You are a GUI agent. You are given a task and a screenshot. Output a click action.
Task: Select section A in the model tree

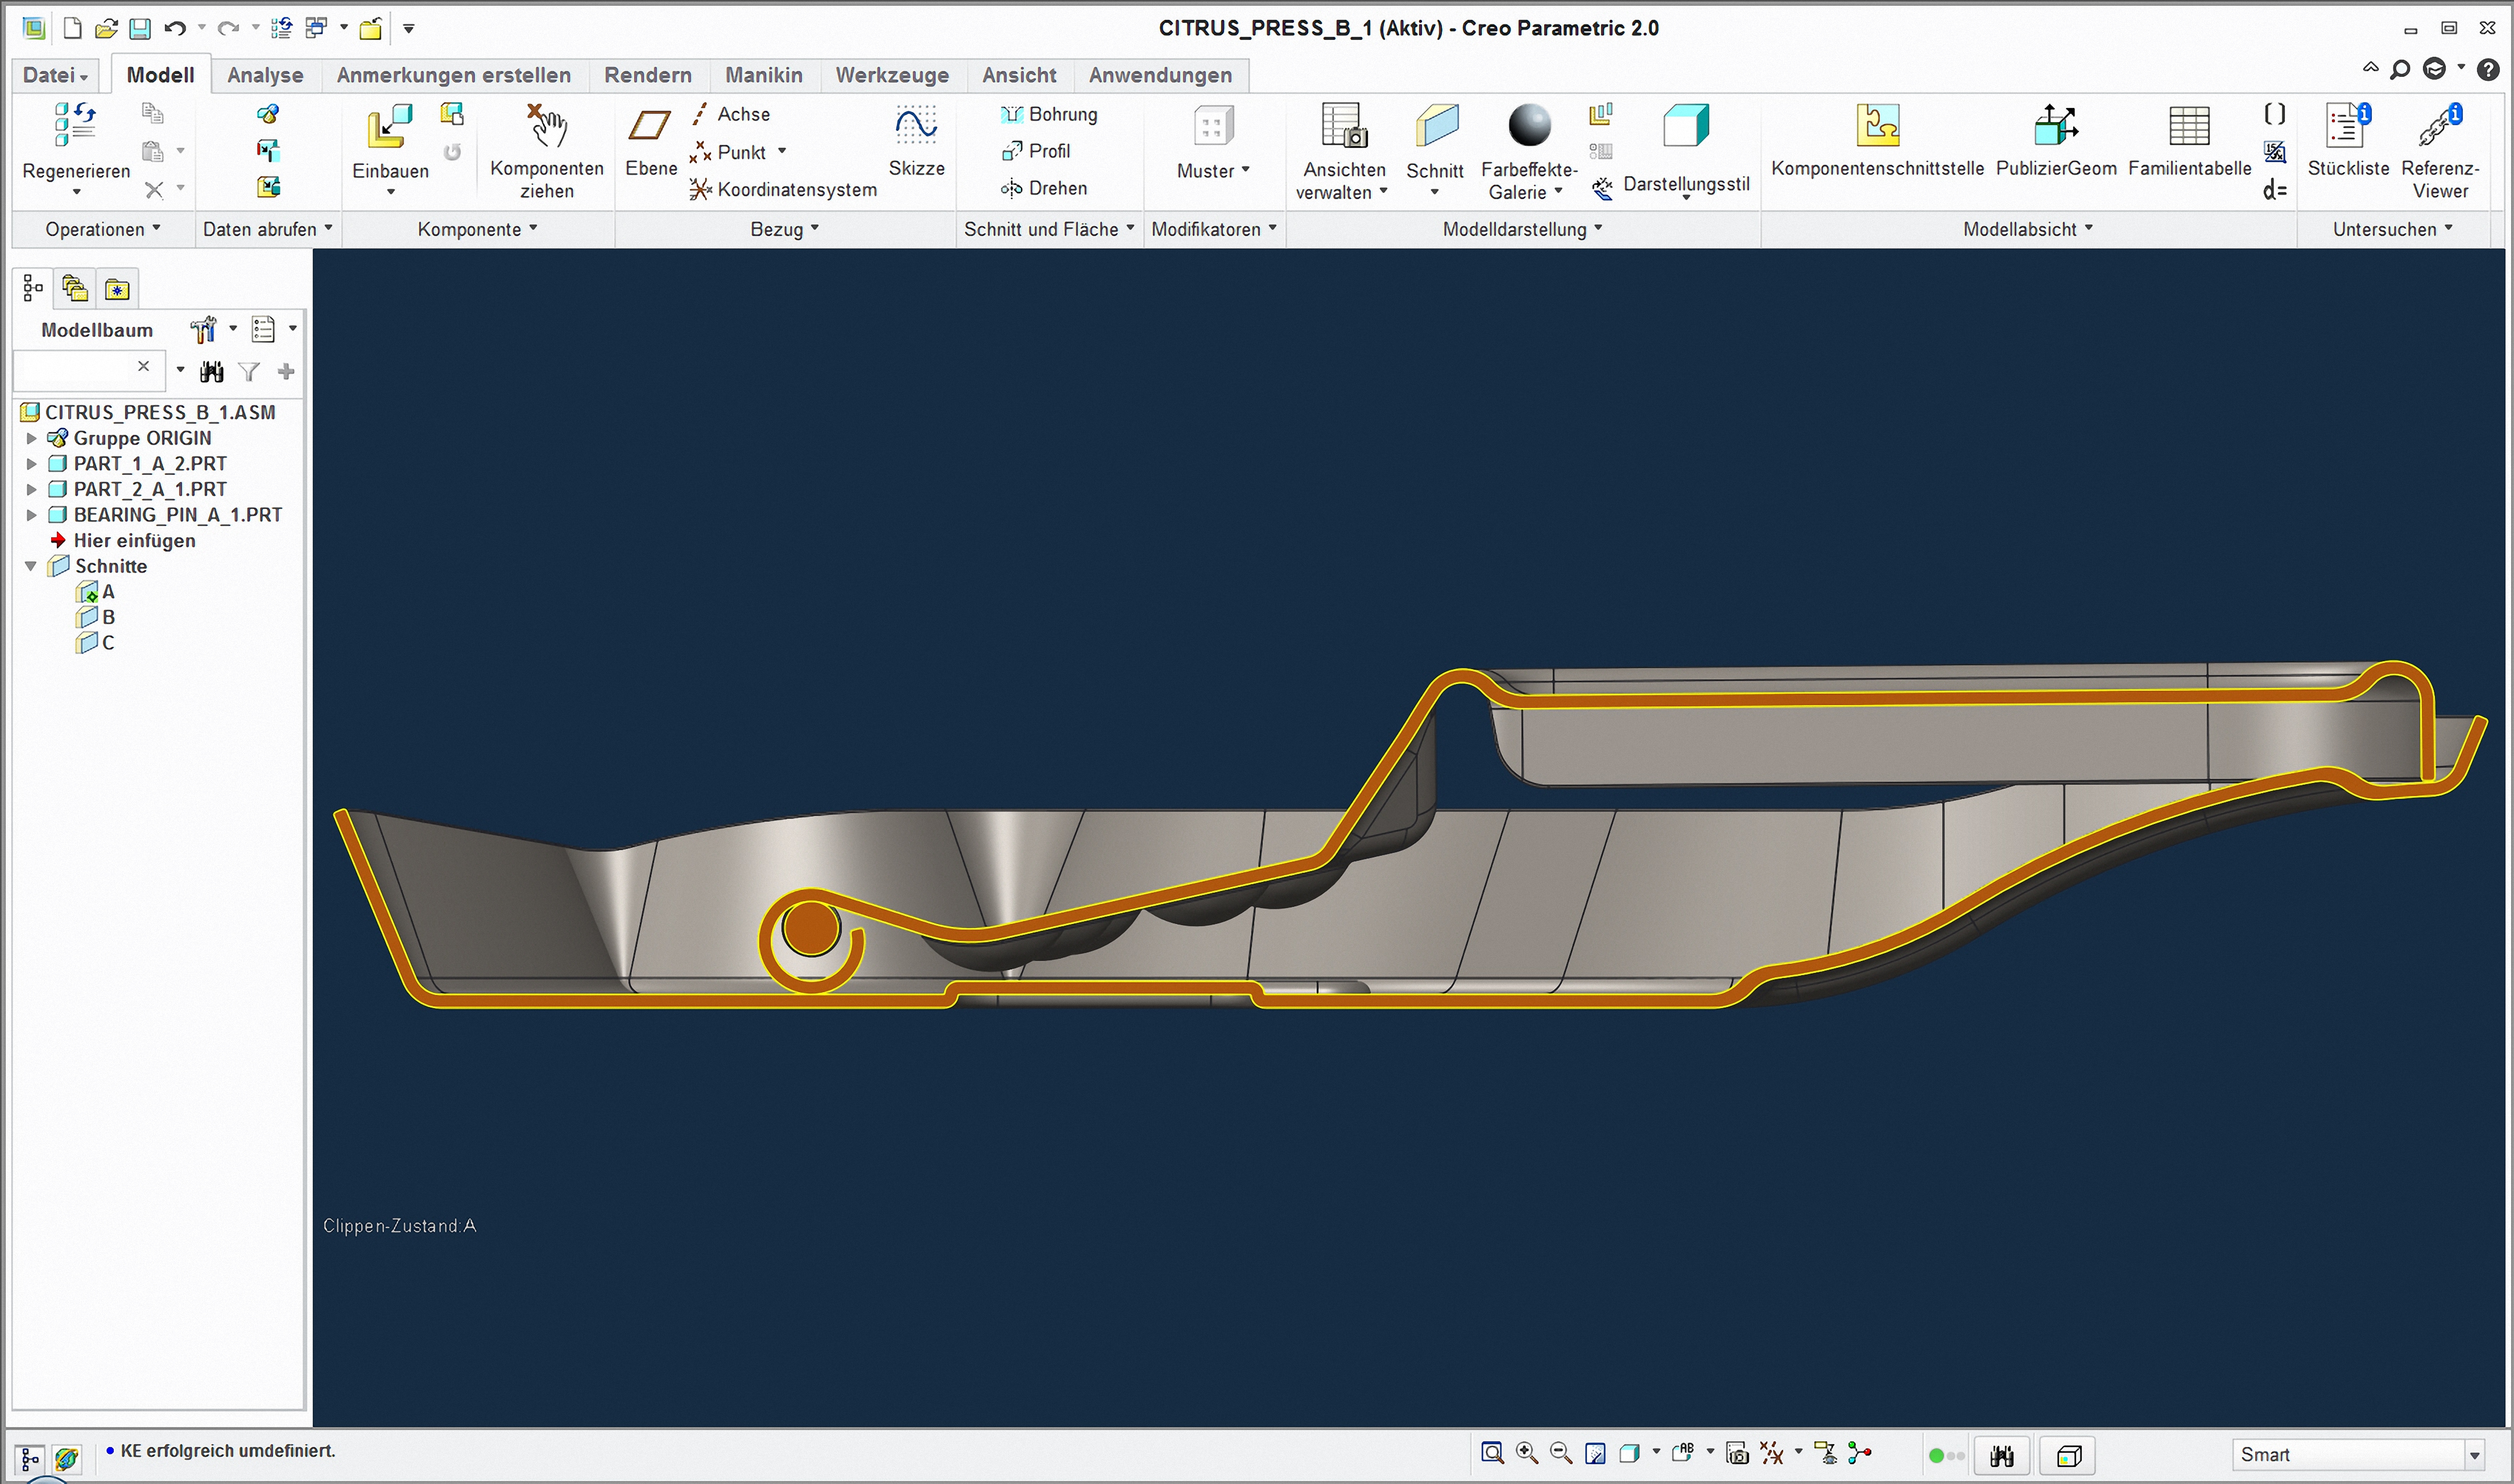pos(96,592)
